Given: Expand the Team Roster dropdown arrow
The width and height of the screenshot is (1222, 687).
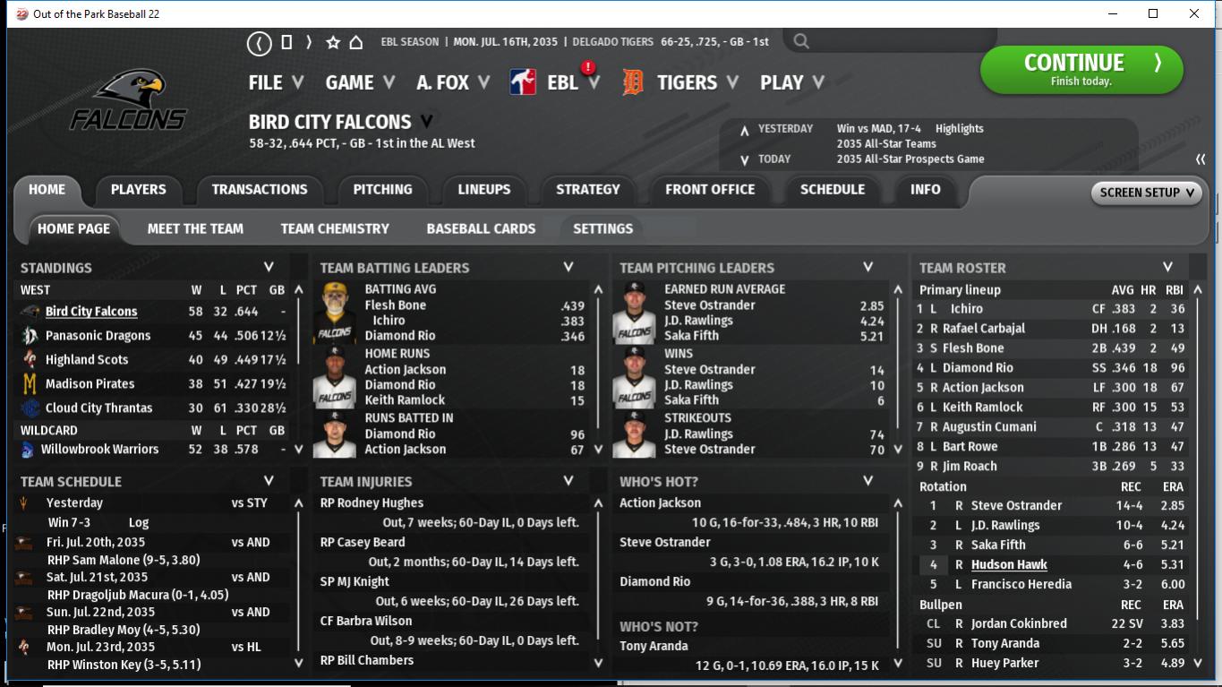Looking at the screenshot, I should [1167, 267].
